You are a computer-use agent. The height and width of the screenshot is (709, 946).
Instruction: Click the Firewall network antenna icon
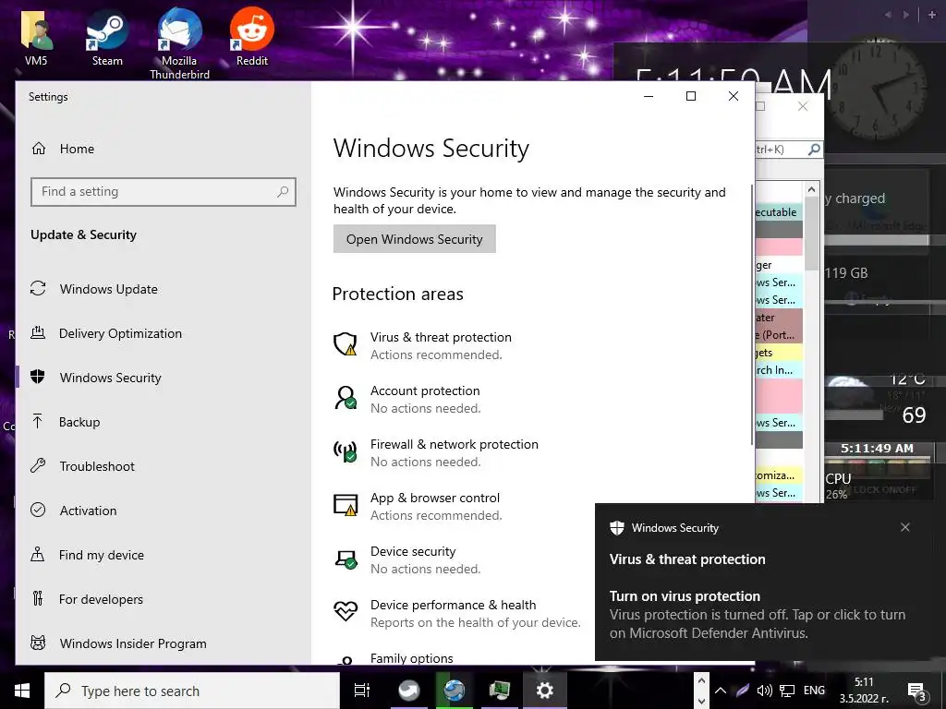coord(346,451)
